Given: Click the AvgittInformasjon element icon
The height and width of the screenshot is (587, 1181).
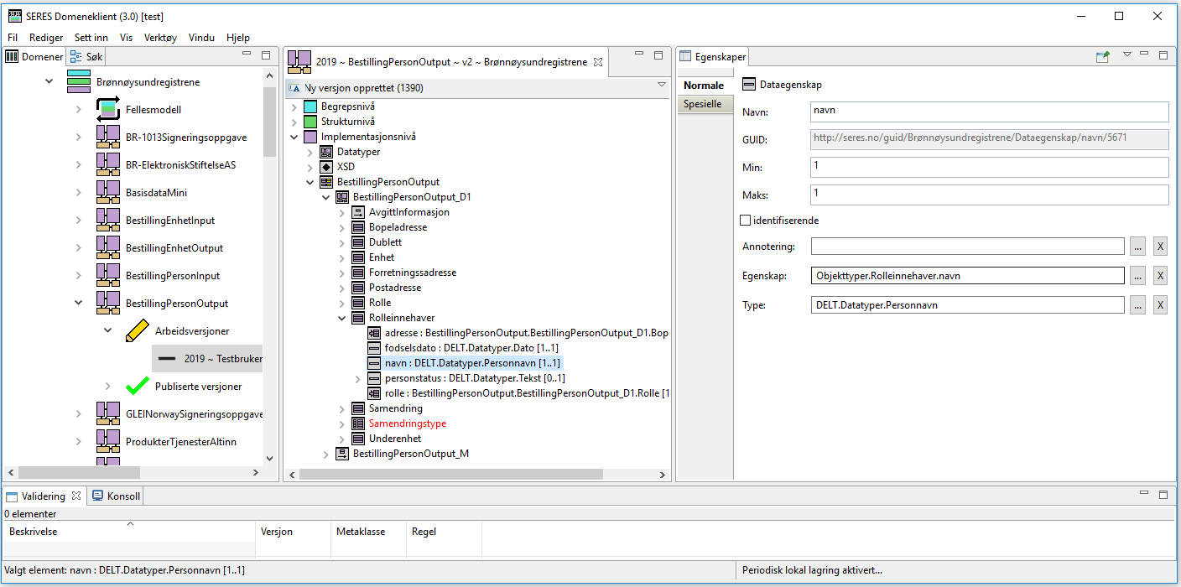Looking at the screenshot, I should point(358,212).
